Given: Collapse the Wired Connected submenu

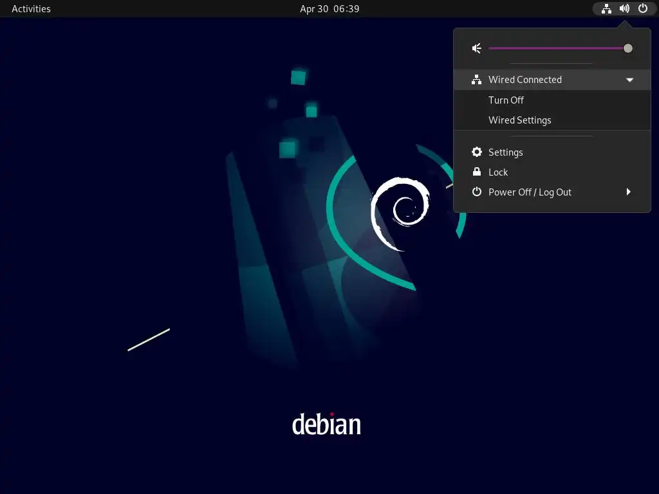Looking at the screenshot, I should tap(552, 80).
